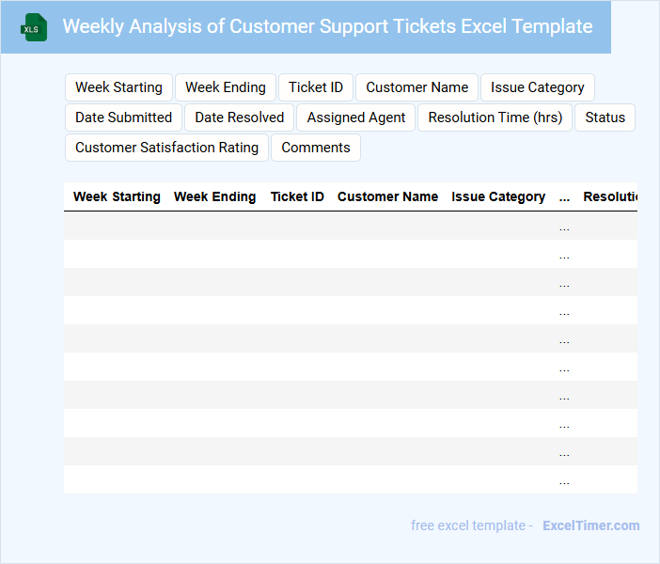Select the Week Starting tag

118,87
